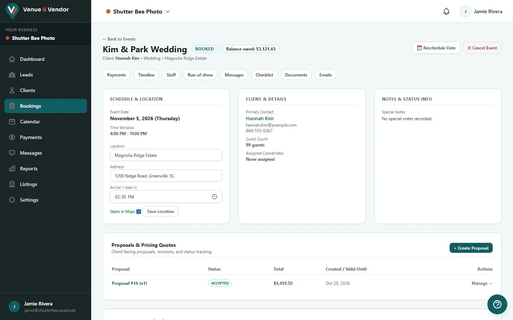The image size is (513, 320).
Task: Click Reschedule Date button
Action: pyautogui.click(x=436, y=48)
